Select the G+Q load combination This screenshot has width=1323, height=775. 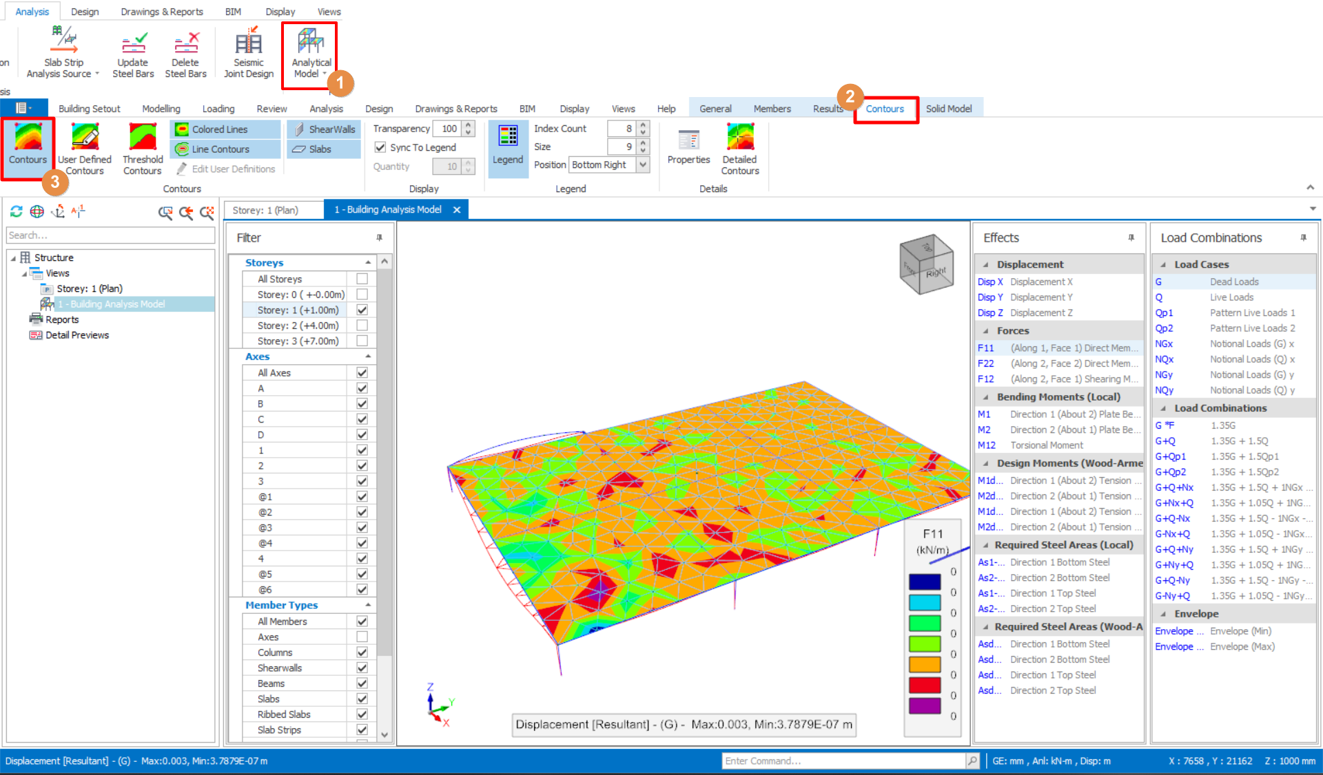pos(1165,441)
